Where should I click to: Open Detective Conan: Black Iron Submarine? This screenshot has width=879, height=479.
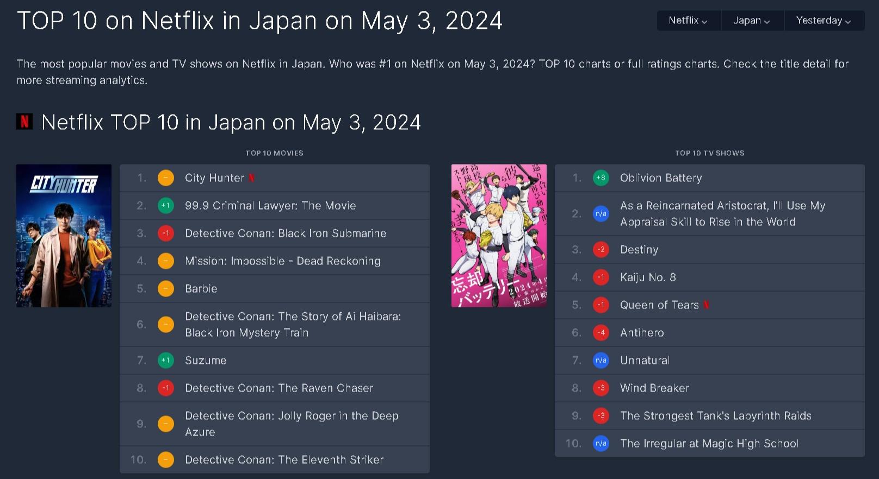(x=286, y=234)
